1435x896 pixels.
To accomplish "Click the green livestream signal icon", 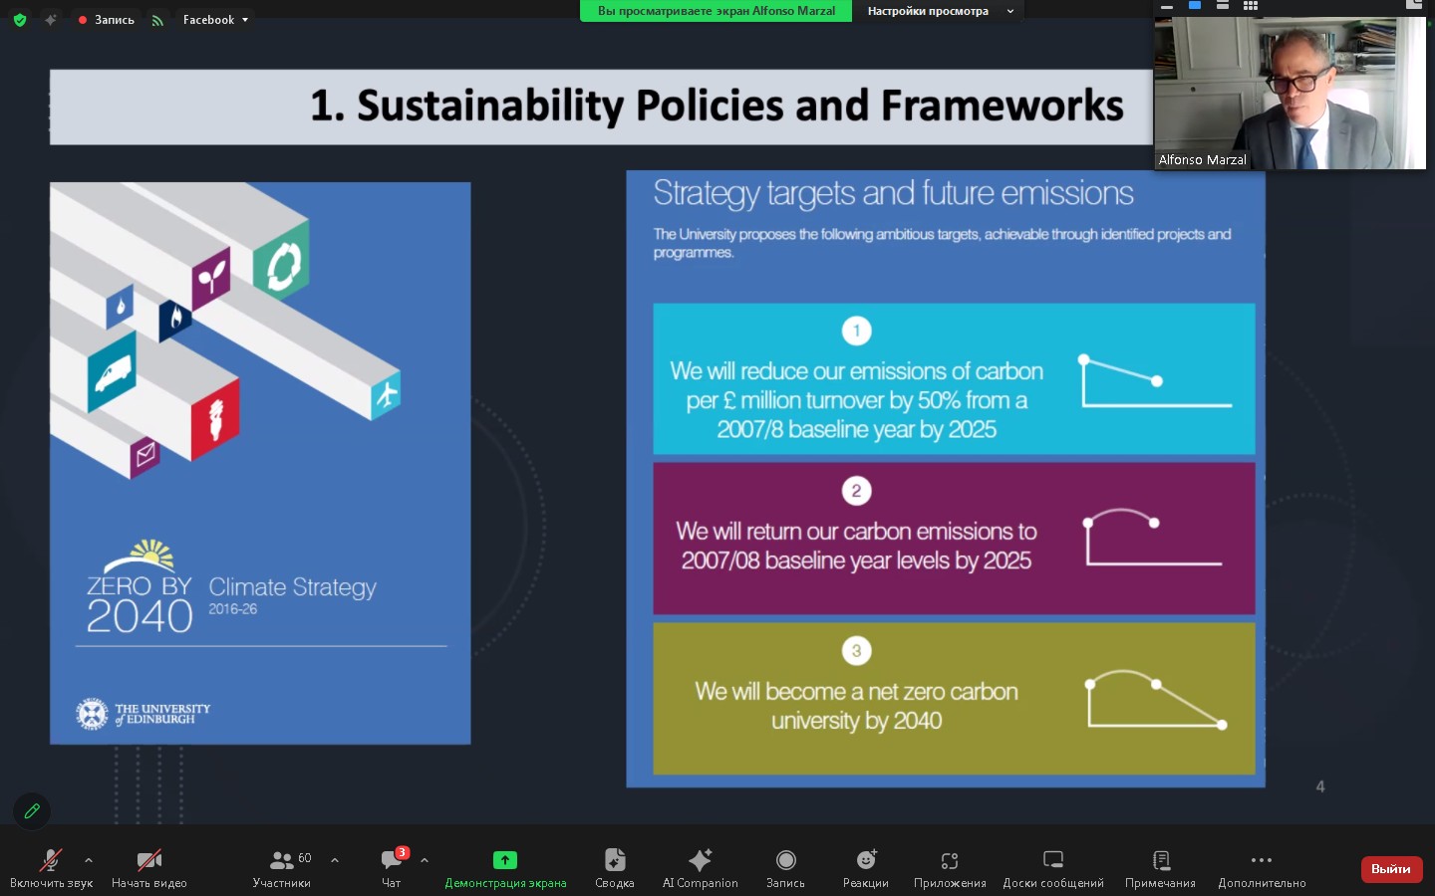I will tap(157, 20).
